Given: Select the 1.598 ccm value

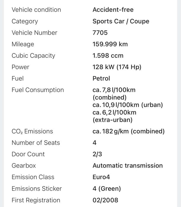Looking at the screenshot, I should tap(108, 56).
